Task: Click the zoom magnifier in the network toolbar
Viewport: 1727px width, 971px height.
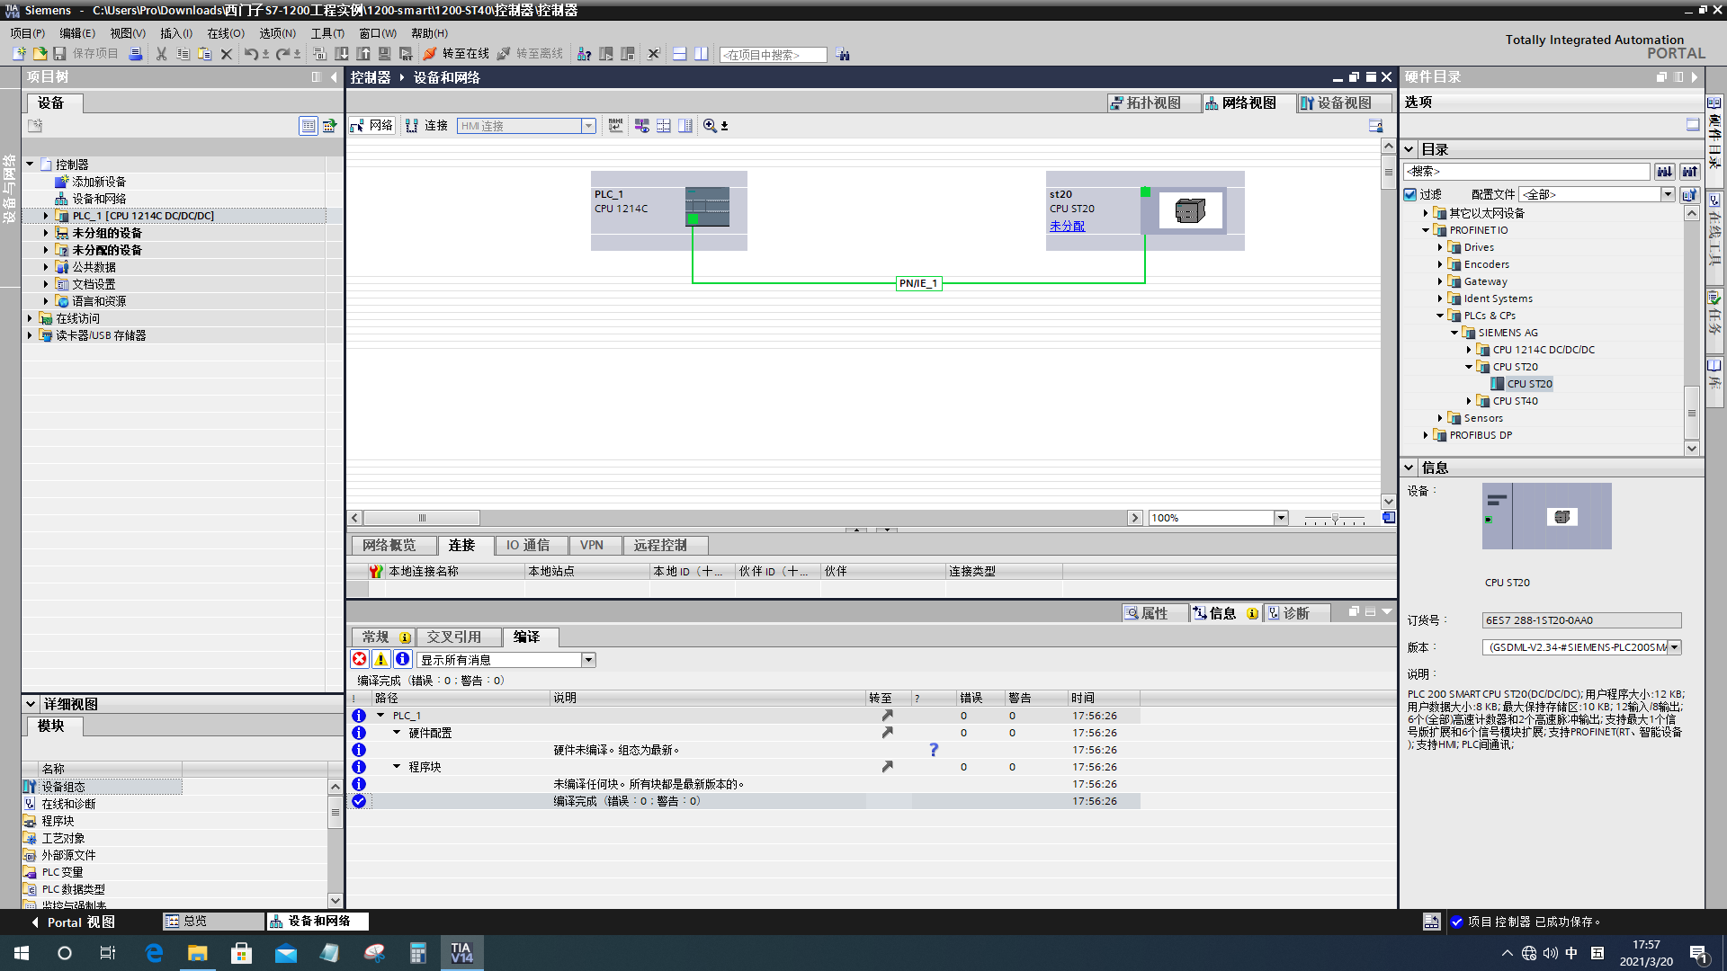Action: [x=711, y=126]
